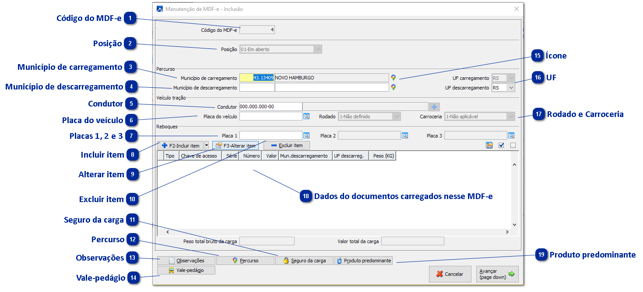Focus the Placa 1 input field
This screenshot has height=292, width=643.
(x=271, y=136)
